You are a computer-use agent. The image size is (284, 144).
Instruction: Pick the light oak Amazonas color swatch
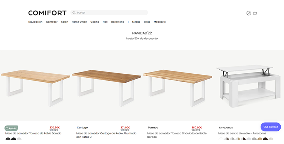point(260,139)
